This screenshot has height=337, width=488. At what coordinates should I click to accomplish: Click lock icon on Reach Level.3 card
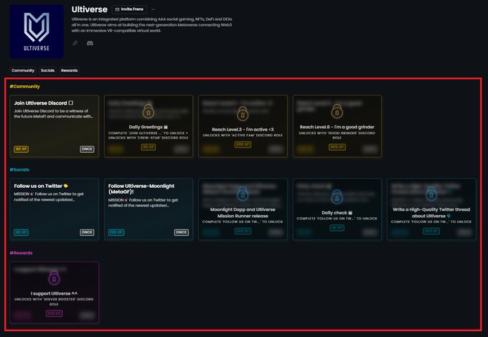(243, 113)
